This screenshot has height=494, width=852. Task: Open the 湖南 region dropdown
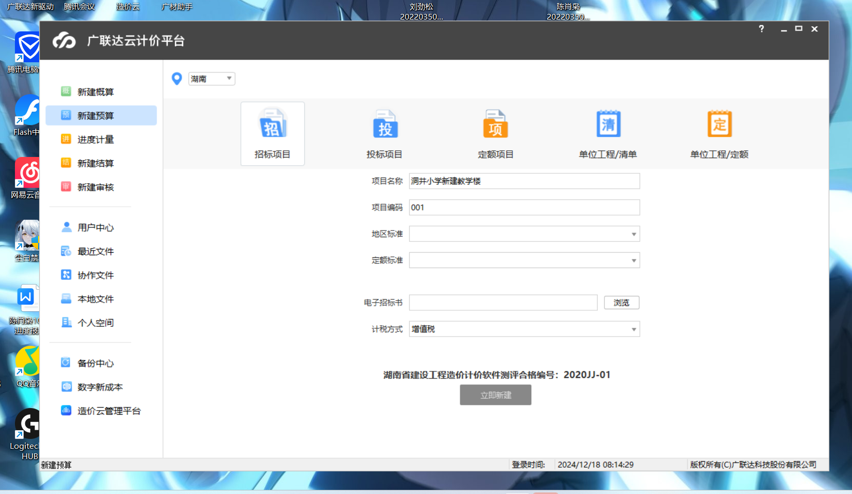212,79
